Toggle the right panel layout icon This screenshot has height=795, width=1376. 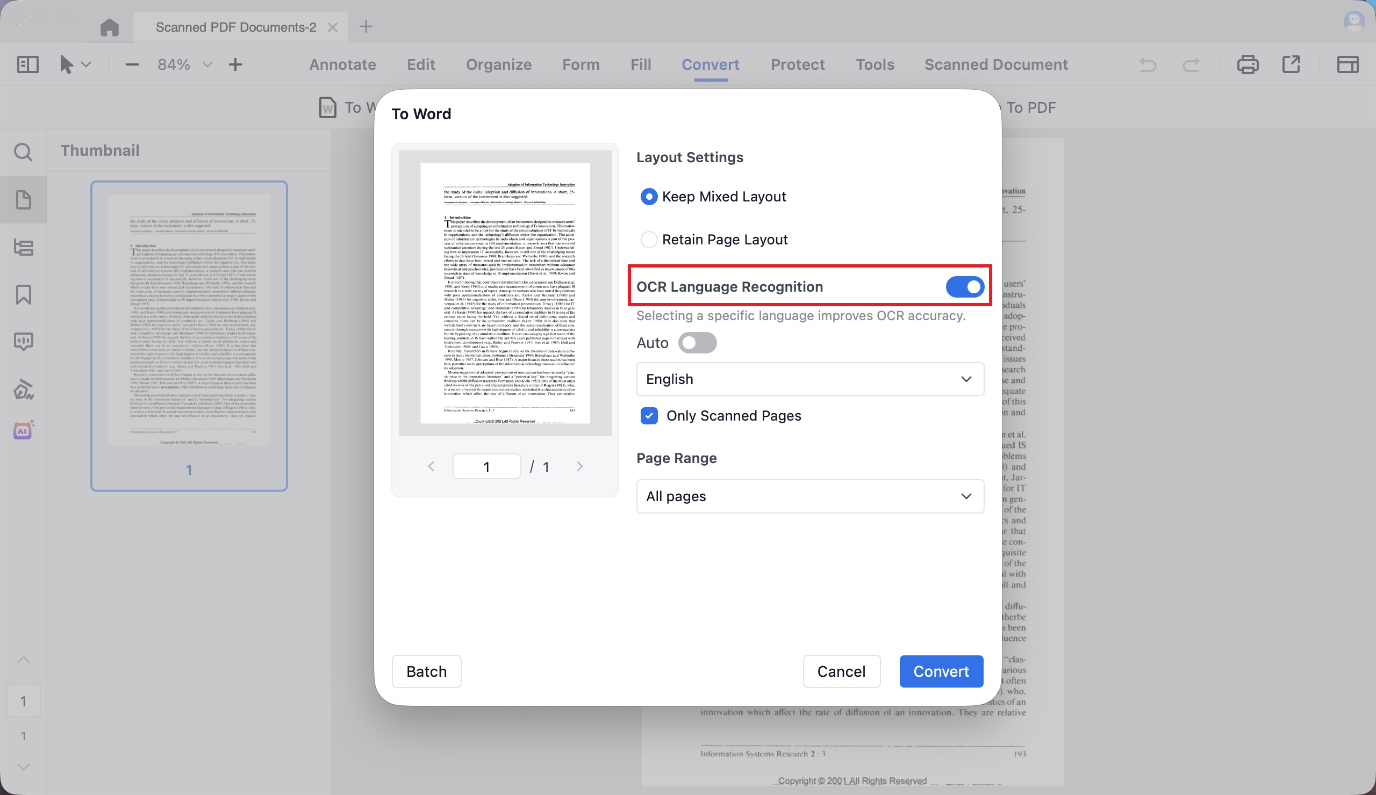(1348, 64)
